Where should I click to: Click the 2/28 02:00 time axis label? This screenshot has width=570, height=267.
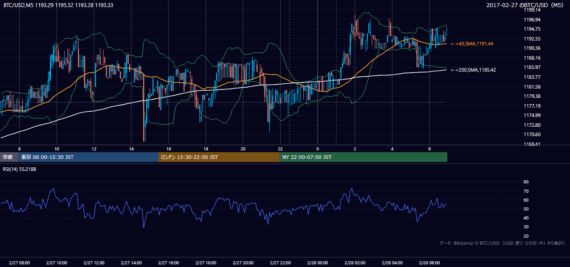[355, 263]
